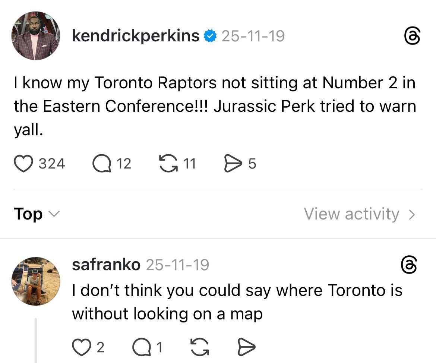Image resolution: width=436 pixels, height=363 pixels.
Task: Like kendrickperkins' post with the heart icon
Action: [23, 164]
